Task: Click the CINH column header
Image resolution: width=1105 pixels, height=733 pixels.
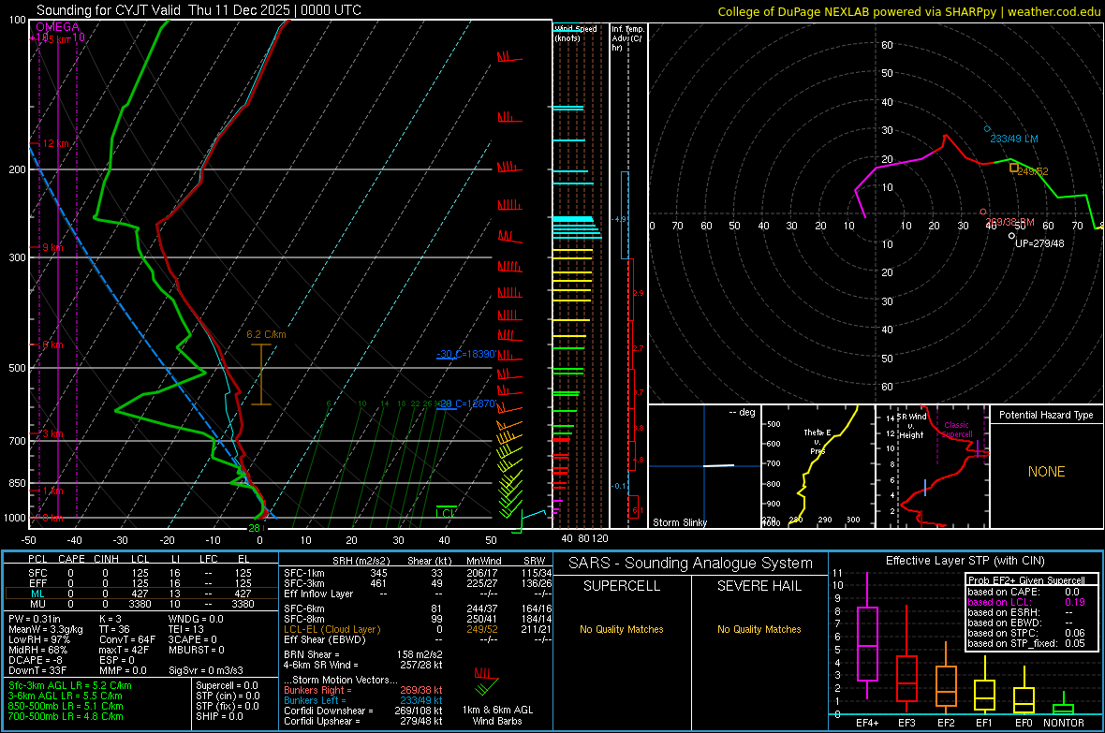Action: 107,559
